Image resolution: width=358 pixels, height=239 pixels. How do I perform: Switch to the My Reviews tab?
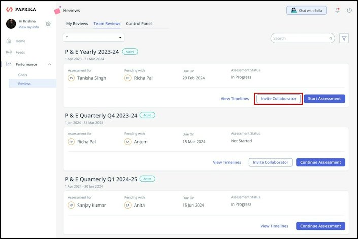[x=77, y=23]
